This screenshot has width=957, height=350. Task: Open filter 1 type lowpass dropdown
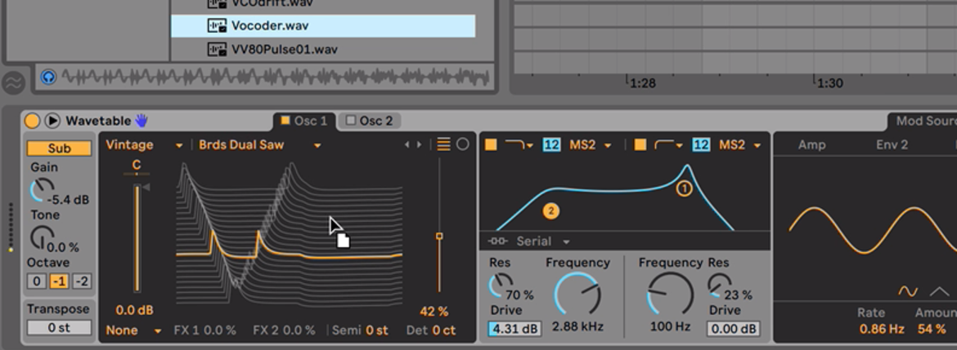pos(519,145)
